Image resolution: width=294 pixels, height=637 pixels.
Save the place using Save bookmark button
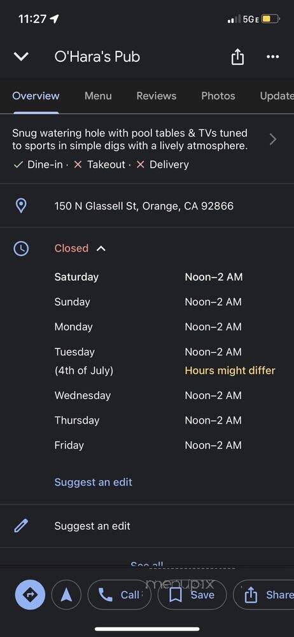point(192,595)
